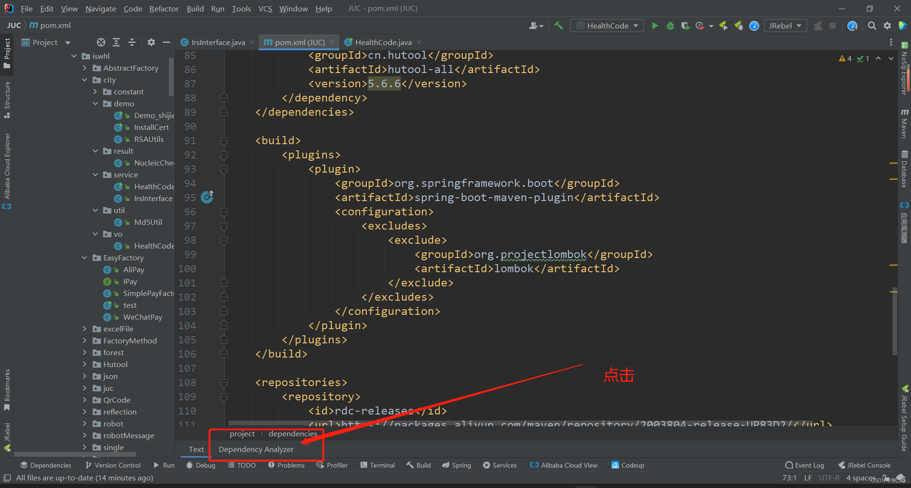The height and width of the screenshot is (488, 911).
Task: Click Expand All icon in the Project panel
Action: (116, 42)
